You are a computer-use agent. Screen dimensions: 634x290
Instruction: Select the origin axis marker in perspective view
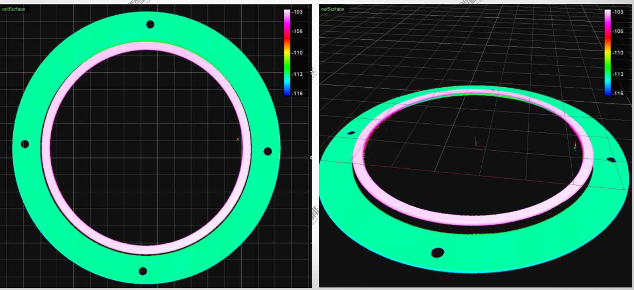[x=478, y=143]
